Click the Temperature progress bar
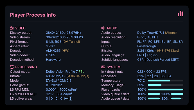Viewport: 194px width, 110px height. coord(165,80)
